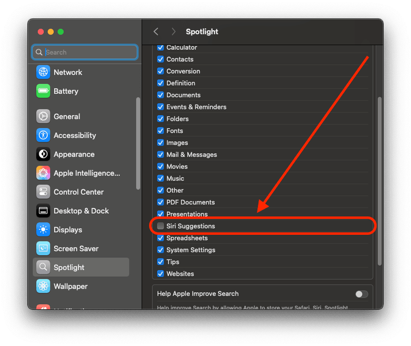Click the Accessibility icon in sidebar
This screenshot has height=346, width=411.
click(x=43, y=135)
